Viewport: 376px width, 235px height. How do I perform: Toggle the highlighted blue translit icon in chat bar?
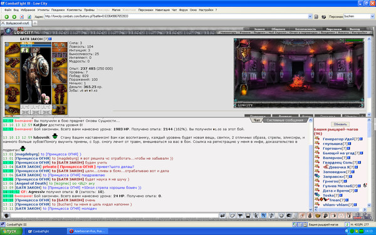(x=264, y=216)
